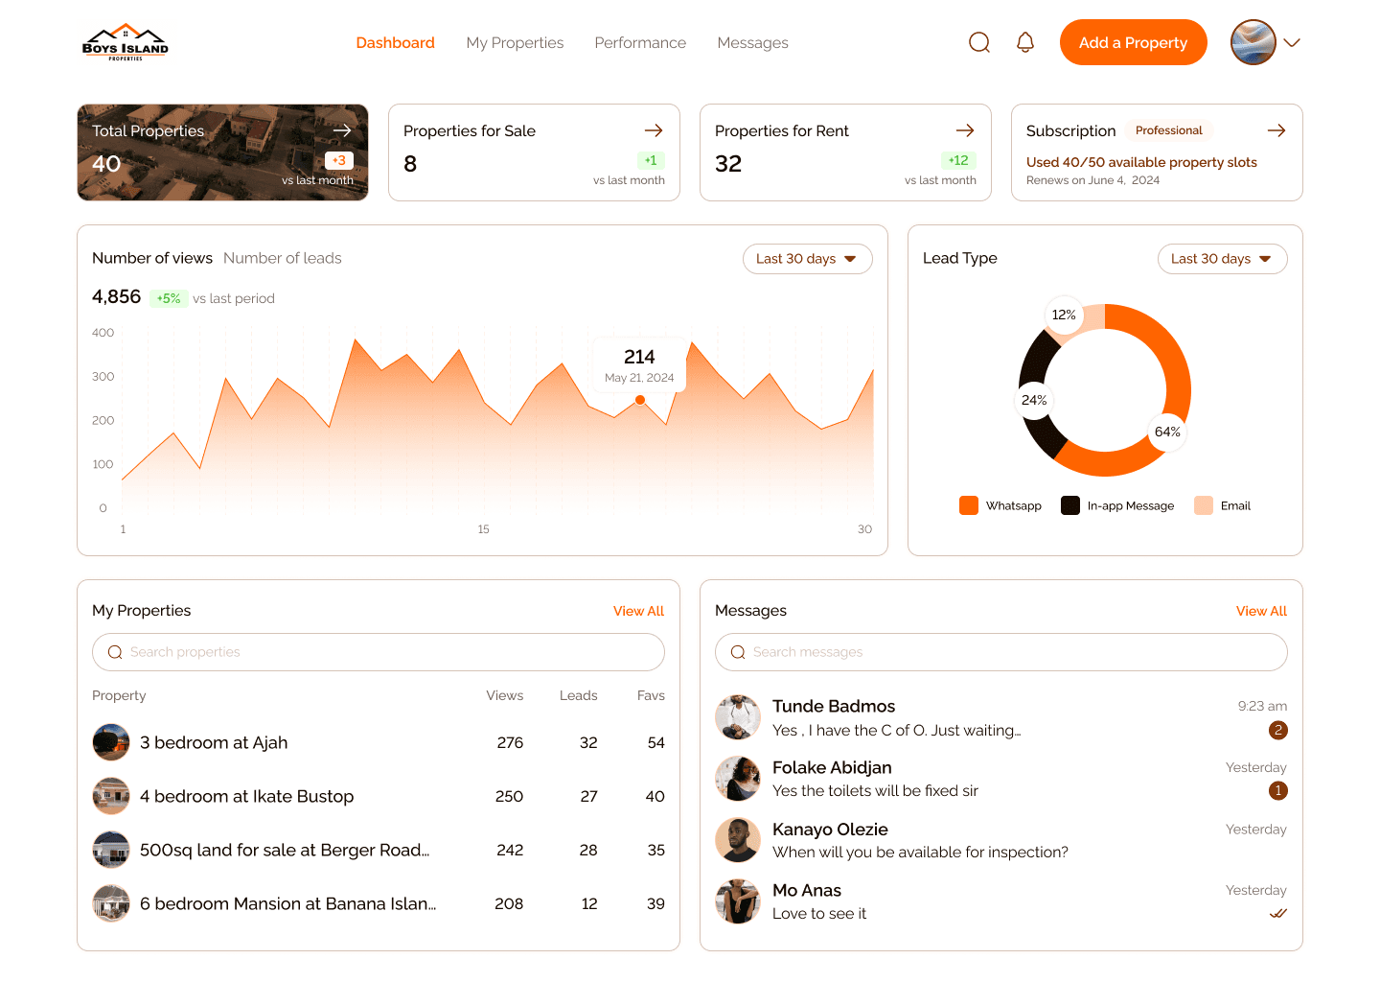Open the Properties for Rent arrow
This screenshot has width=1380, height=982.
coord(965,130)
